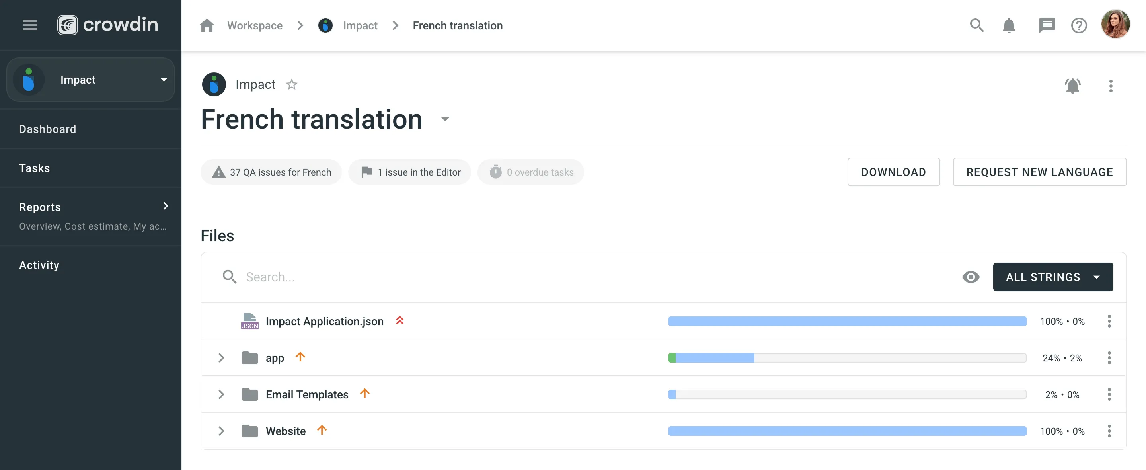Open the messages chat icon
The width and height of the screenshot is (1146, 470).
click(x=1047, y=25)
